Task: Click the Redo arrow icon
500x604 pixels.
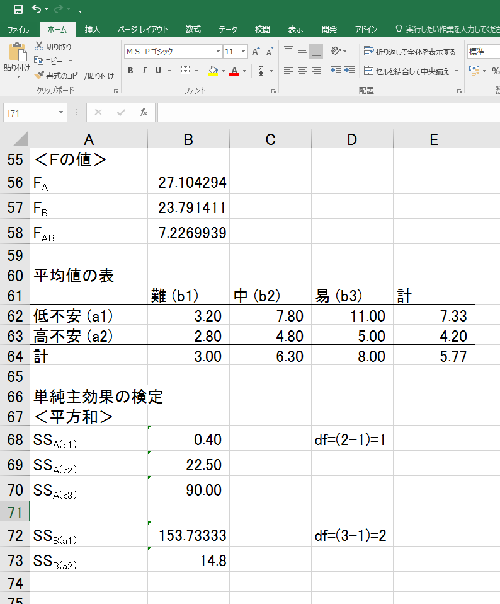Action: [x=59, y=9]
